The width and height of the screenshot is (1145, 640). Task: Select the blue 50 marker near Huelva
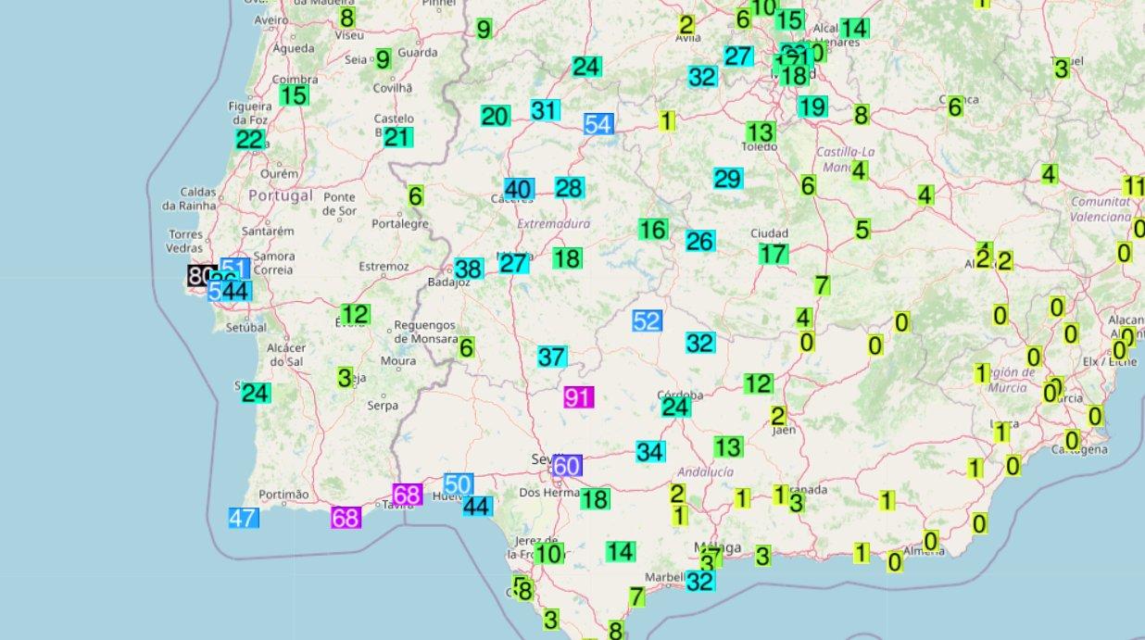(x=459, y=484)
